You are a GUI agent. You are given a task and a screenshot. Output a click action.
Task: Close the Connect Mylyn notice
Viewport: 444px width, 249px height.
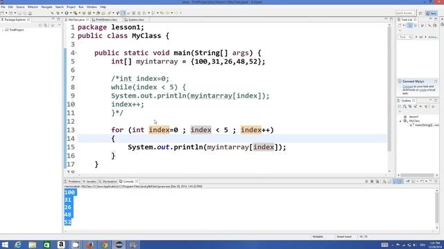click(x=436, y=82)
